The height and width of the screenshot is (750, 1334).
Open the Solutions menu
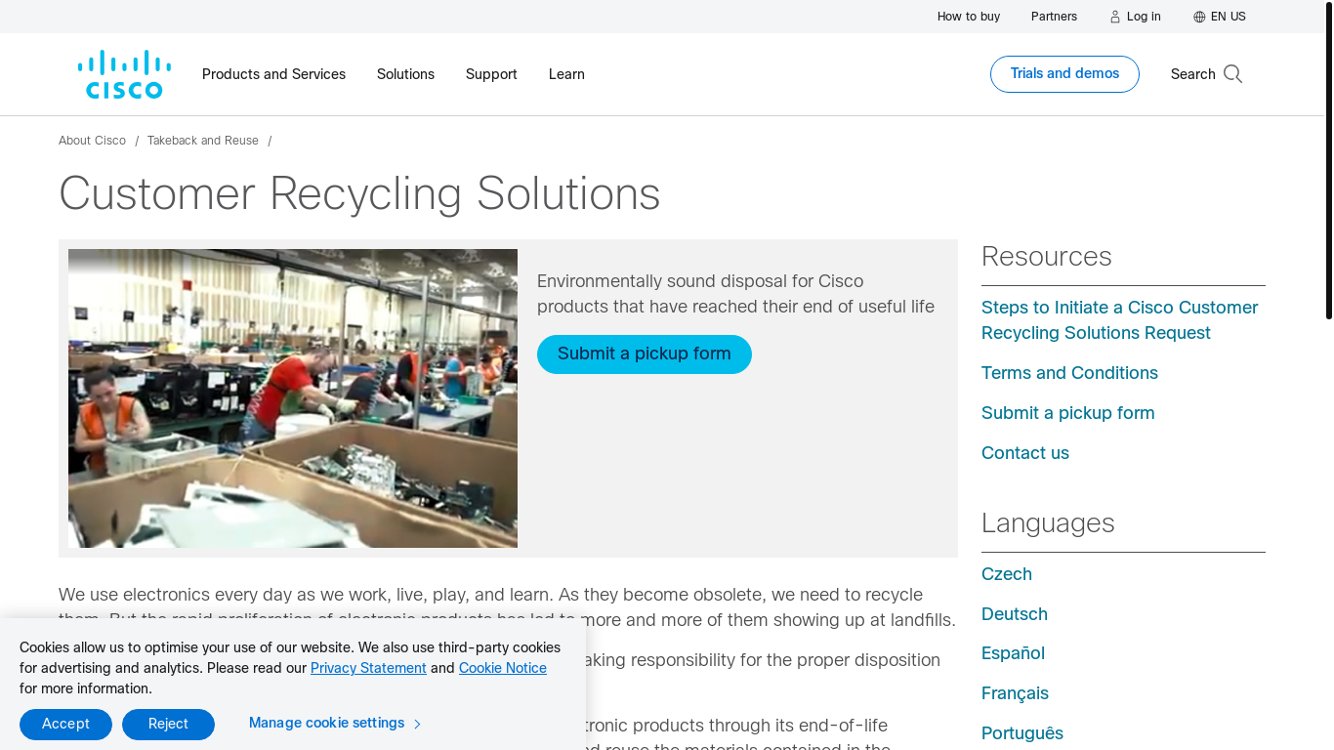pos(405,74)
